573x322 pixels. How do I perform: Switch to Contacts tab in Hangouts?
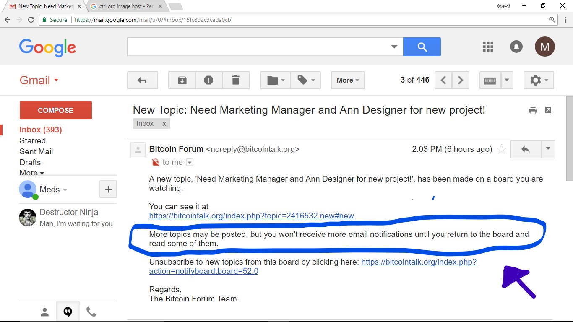pos(44,312)
